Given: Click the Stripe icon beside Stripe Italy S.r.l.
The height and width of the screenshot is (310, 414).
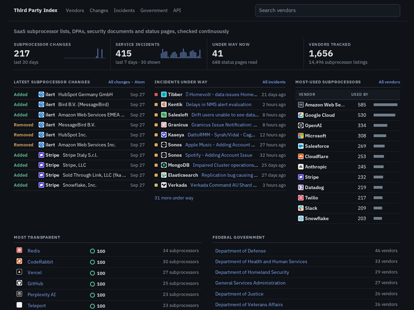Looking at the screenshot, I should [41, 155].
